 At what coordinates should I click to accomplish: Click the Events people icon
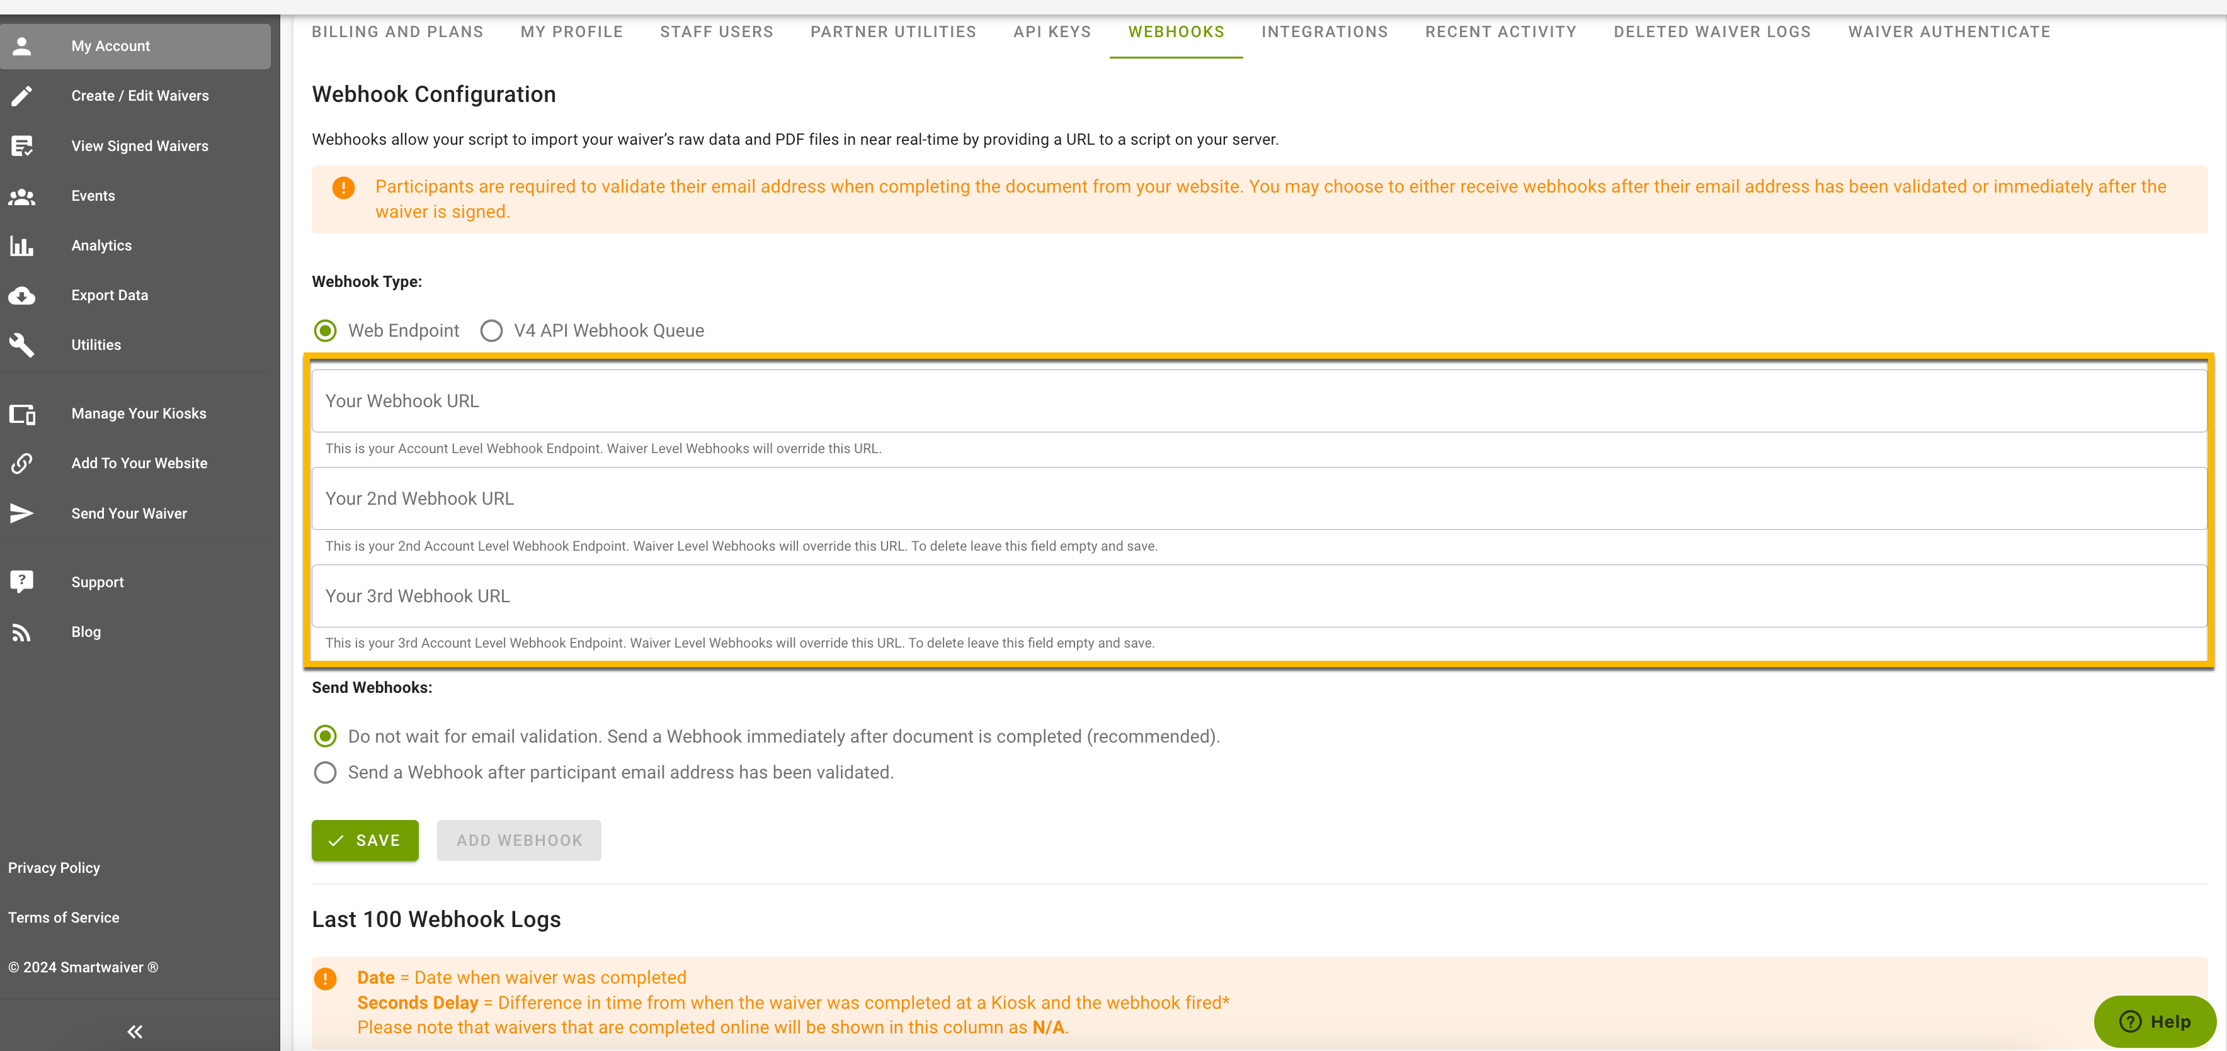point(21,196)
